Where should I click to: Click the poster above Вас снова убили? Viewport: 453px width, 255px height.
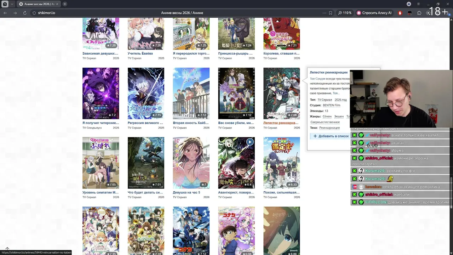pos(236,93)
